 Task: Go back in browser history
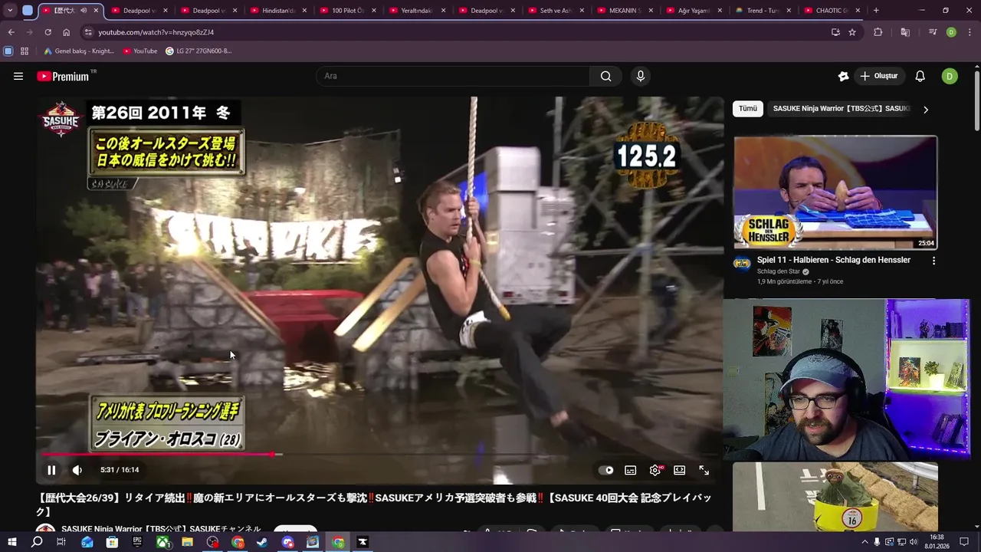11,32
